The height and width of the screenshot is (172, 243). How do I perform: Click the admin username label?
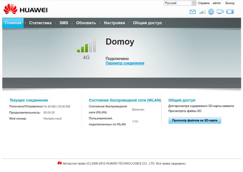[x=217, y=3]
